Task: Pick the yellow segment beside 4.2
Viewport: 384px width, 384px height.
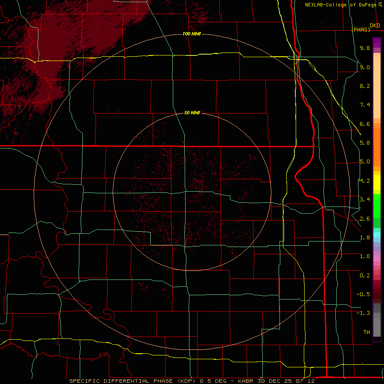Action: click(377, 183)
